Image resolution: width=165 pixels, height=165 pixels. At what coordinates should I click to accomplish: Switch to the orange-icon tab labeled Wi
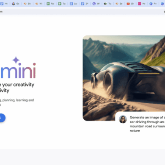point(39,4)
